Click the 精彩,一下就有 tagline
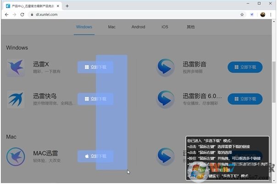 (47, 71)
